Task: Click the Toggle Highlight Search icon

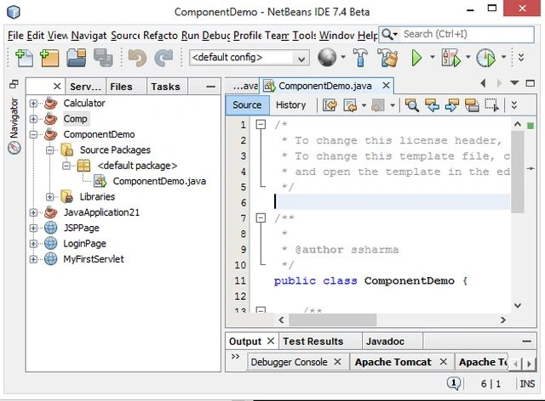Action: [472, 105]
